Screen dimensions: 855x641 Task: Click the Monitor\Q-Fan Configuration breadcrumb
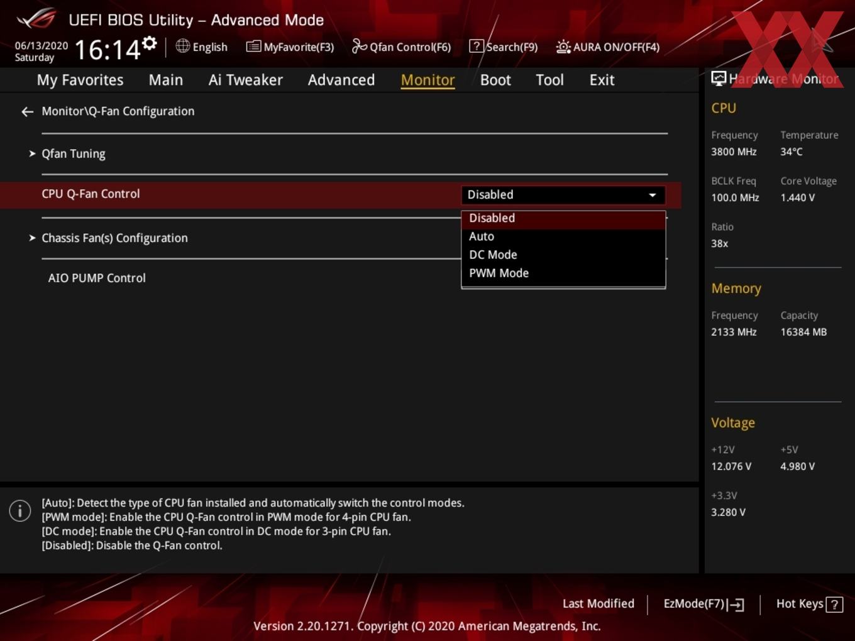pyautogui.click(x=118, y=111)
